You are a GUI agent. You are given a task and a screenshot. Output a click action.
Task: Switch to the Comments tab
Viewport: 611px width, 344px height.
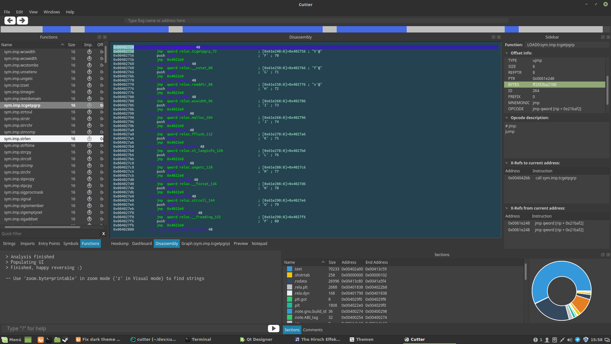click(313, 330)
